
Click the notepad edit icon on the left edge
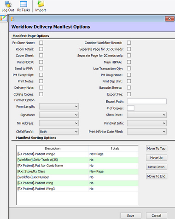coord(4,18)
